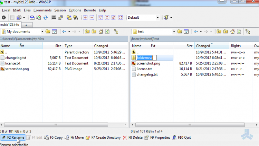Sort local files by Type column

point(77,46)
